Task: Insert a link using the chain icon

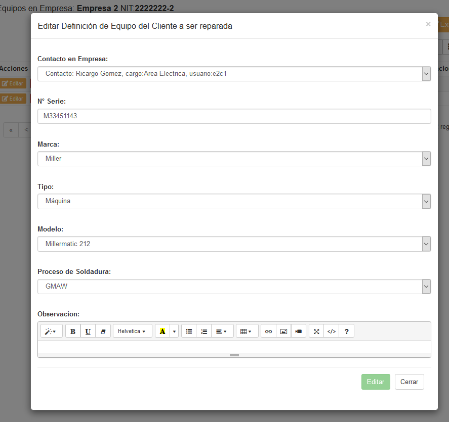Action: point(268,332)
